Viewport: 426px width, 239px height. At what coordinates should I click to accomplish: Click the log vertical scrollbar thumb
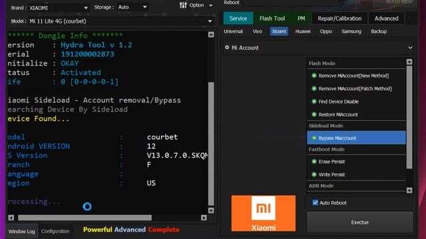(211, 143)
